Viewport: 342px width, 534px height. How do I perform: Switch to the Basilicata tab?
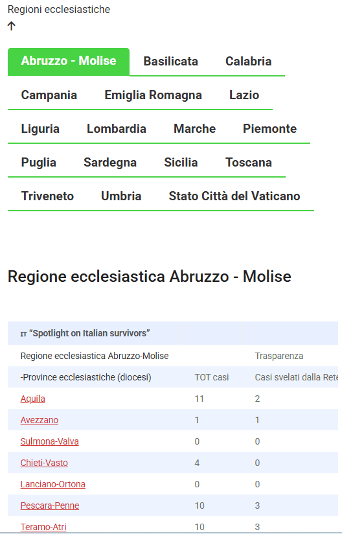coord(170,62)
